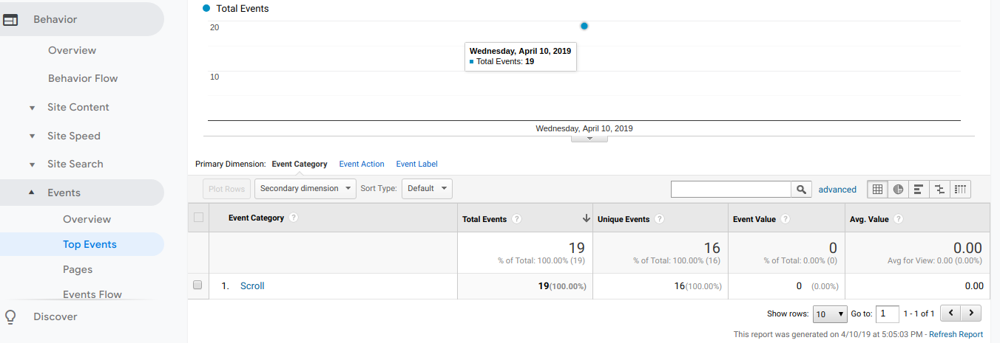Open the Show rows dropdown
This screenshot has width=1000, height=343.
coord(830,313)
